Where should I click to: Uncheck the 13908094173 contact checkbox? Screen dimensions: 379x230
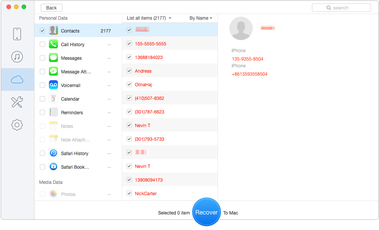[x=129, y=180]
